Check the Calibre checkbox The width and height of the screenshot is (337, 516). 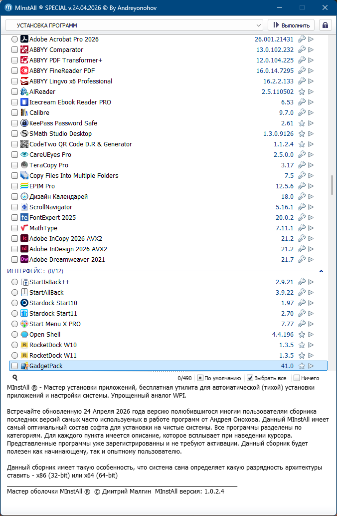point(14,113)
